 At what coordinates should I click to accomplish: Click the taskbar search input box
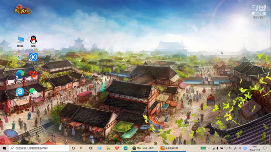pyautogui.click(x=39, y=148)
